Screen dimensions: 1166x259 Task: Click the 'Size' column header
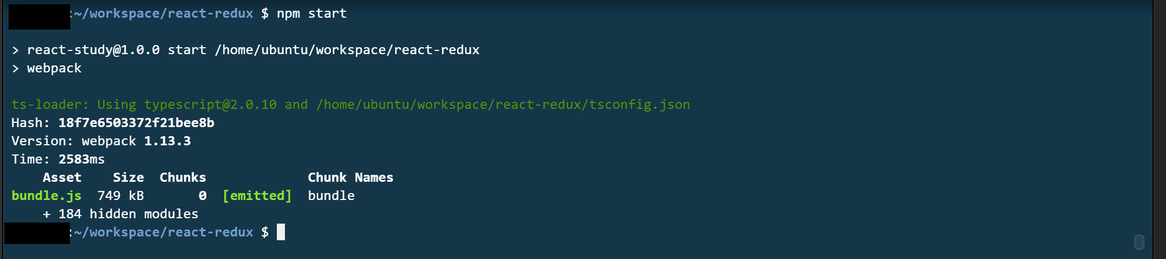click(128, 177)
